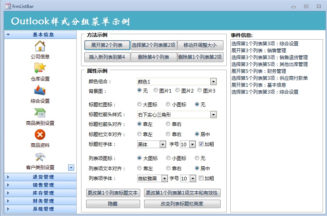Set 标题栏文本对齐 to 靠左
The image size is (327, 216).
[139, 134]
